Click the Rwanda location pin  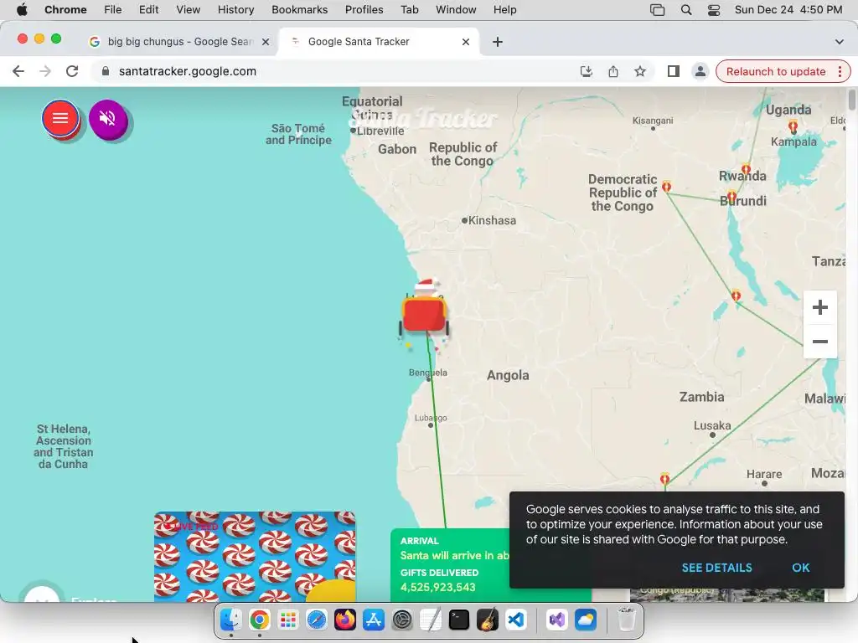click(746, 169)
